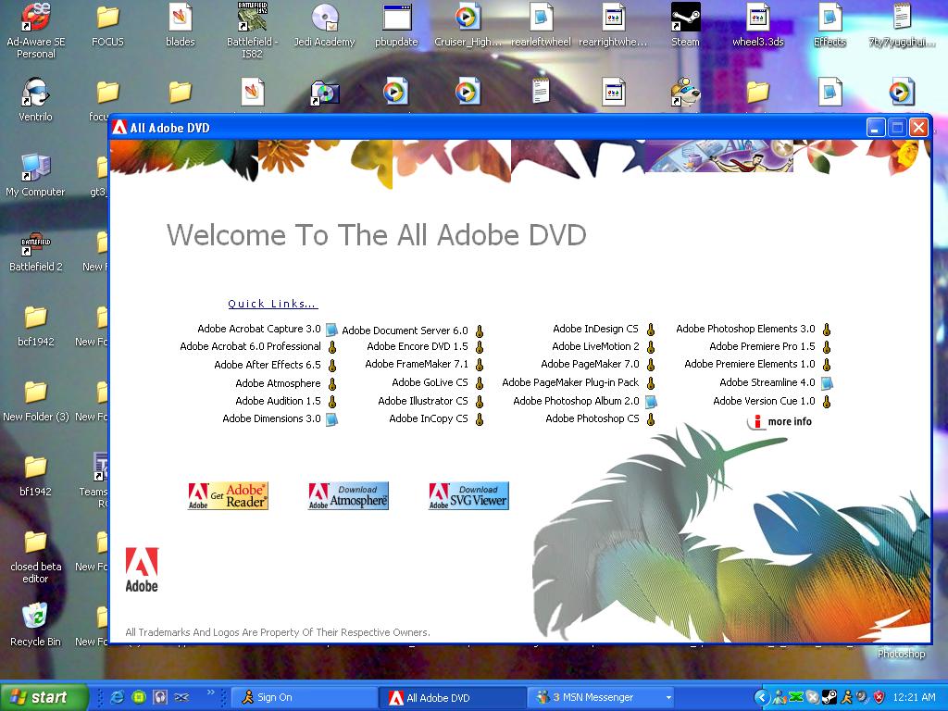Click the key icon beside Adobe Photoshop Elements 3.0

827,330
